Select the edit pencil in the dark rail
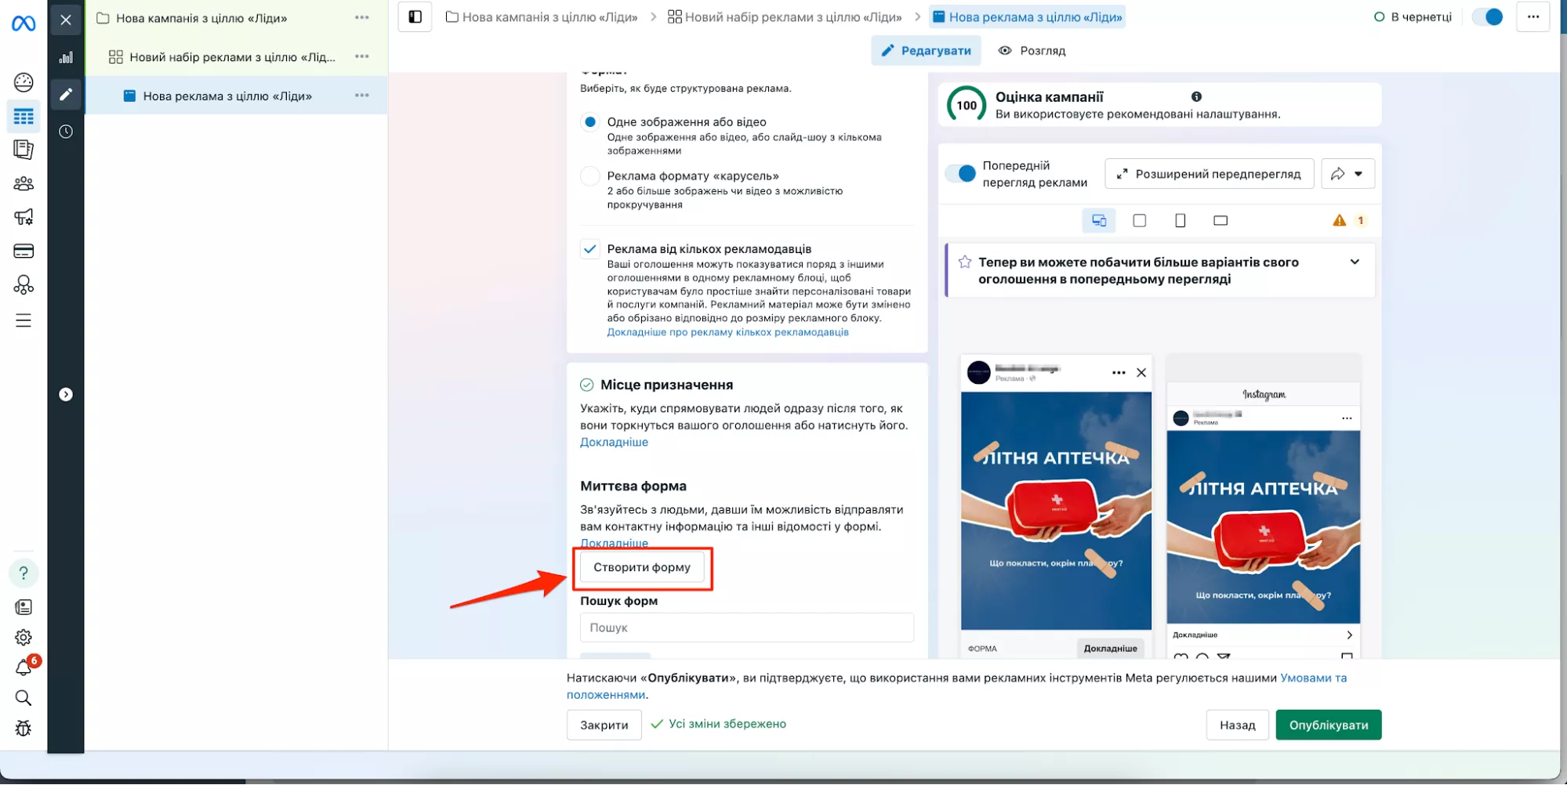1567x785 pixels. [66, 94]
